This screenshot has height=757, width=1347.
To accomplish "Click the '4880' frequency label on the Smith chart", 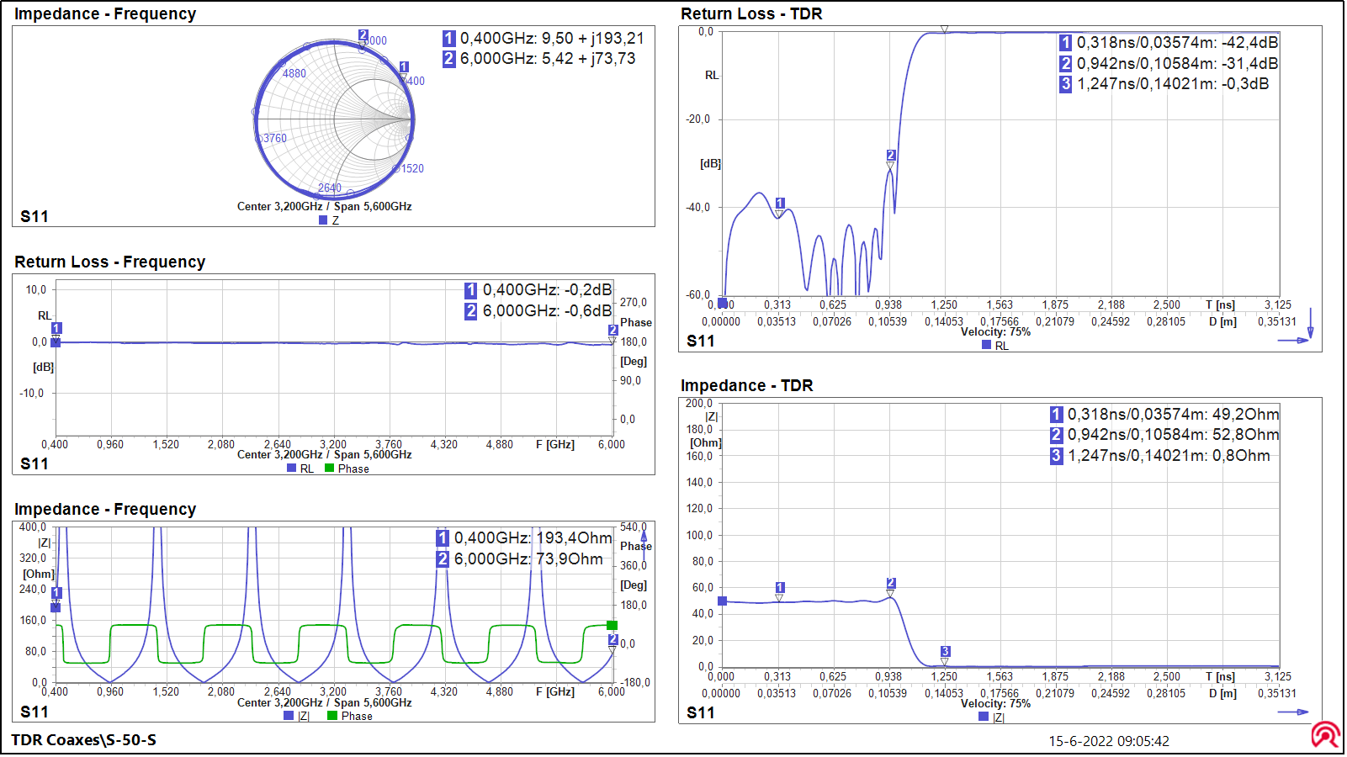I will tap(294, 73).
